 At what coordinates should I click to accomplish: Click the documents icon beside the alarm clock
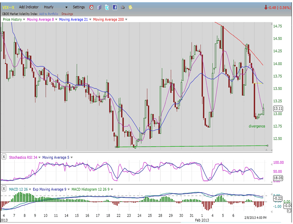(99, 7)
